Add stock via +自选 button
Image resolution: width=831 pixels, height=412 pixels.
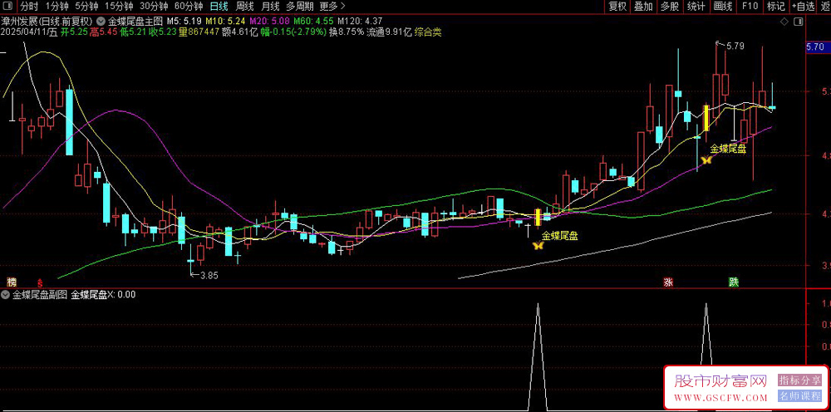point(804,7)
